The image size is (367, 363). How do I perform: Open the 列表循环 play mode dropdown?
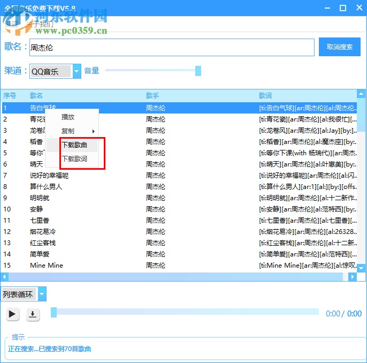42,294
